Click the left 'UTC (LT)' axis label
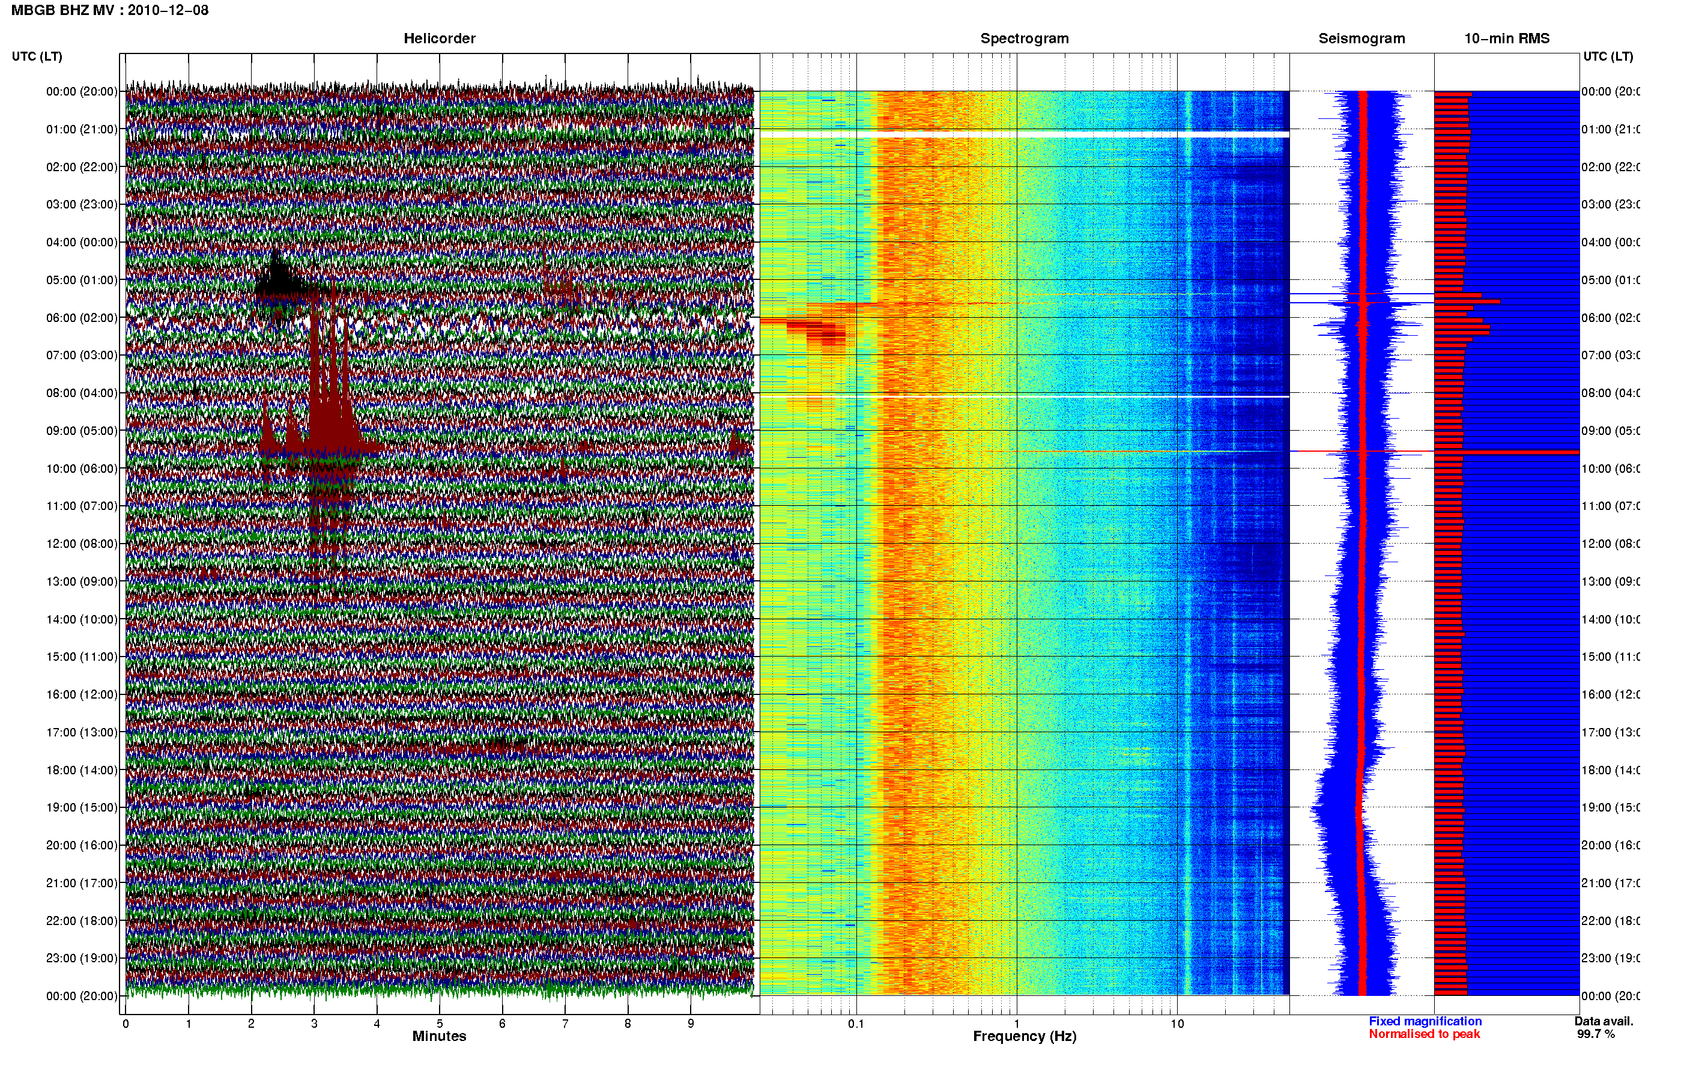Screen dimensions: 1708x1068 tap(37, 56)
